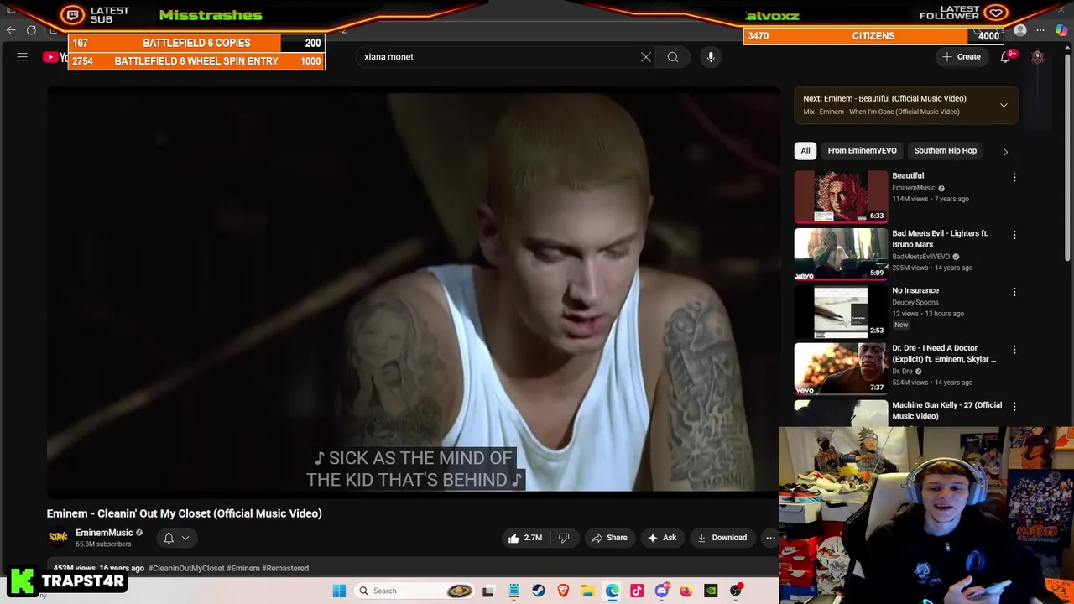
Task: Reload the page with the refresh icon
Action: [x=31, y=30]
